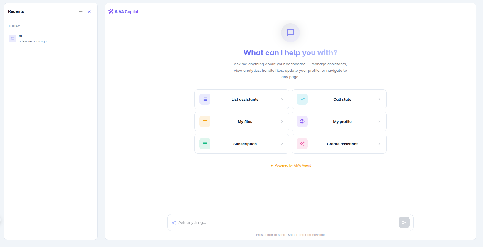Open the three-dot menu for the 'hi' chat
This screenshot has width=483, height=247.
(x=89, y=39)
